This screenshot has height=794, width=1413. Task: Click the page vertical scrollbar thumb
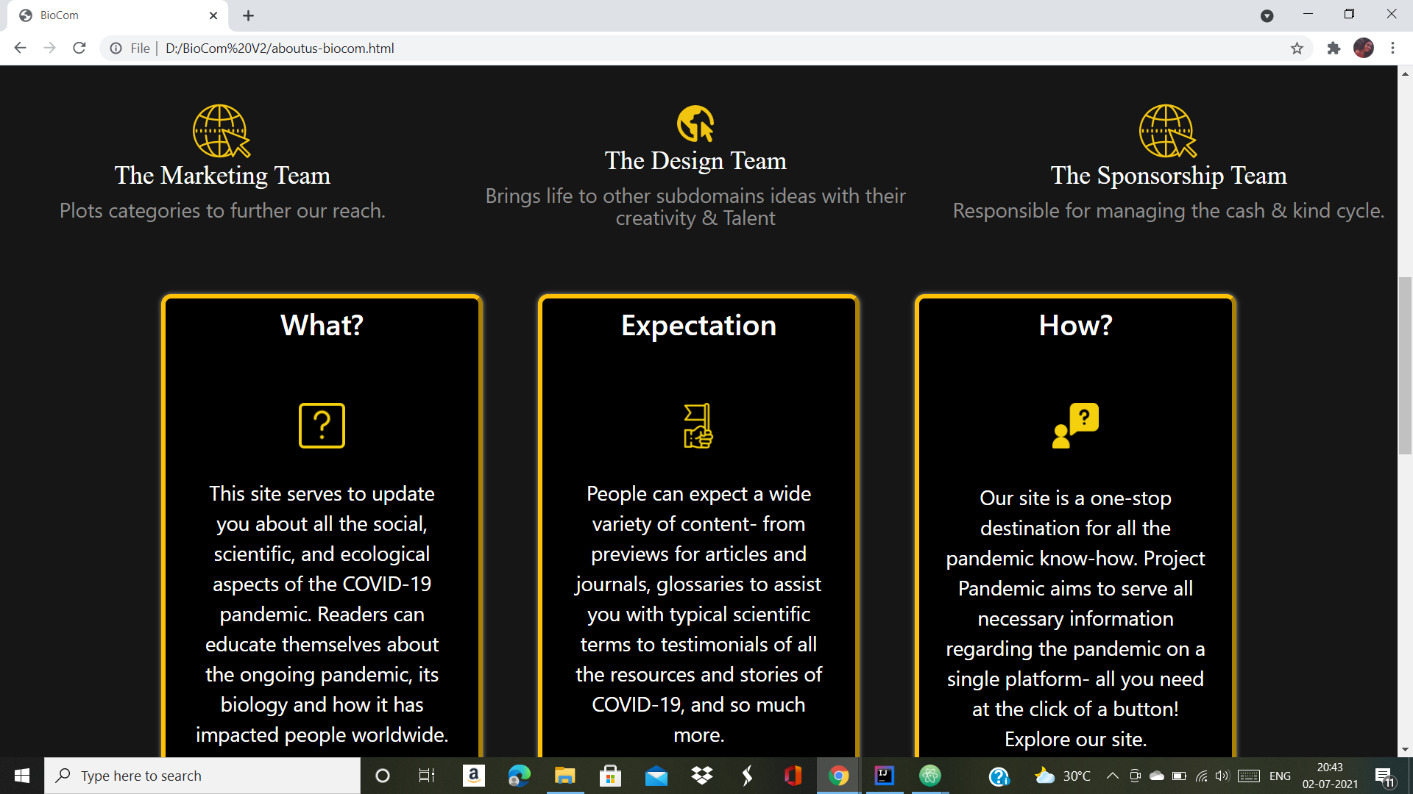coord(1405,365)
